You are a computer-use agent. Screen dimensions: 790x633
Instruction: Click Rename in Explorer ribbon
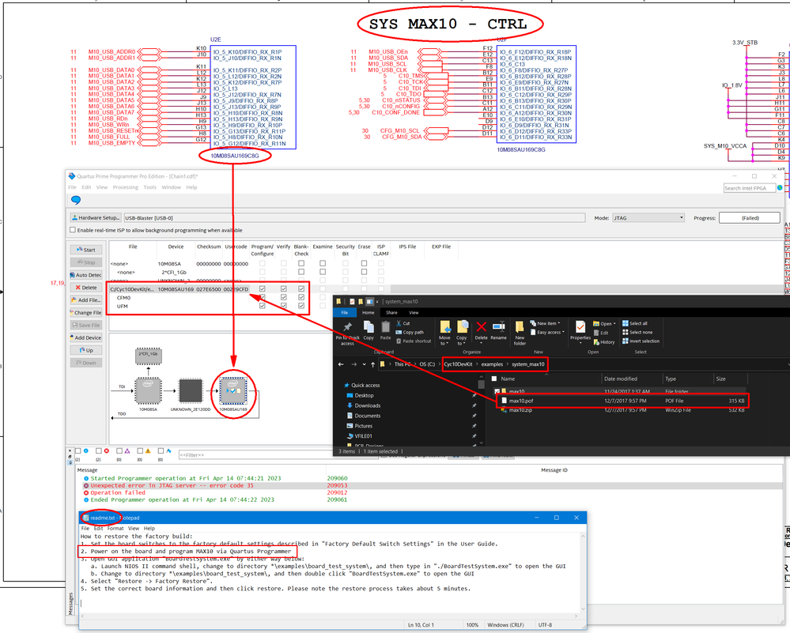tap(498, 330)
